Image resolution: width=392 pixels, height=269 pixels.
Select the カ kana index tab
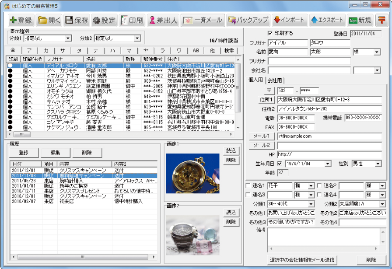pos(46,51)
